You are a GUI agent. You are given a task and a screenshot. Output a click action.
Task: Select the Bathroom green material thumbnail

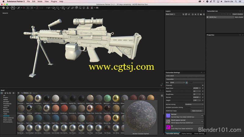pos(107,98)
